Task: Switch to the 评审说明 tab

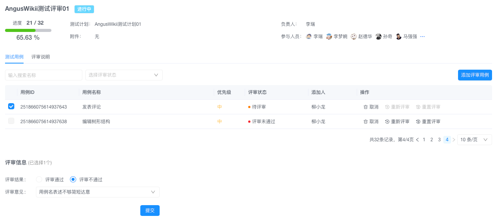Action: coord(41,57)
